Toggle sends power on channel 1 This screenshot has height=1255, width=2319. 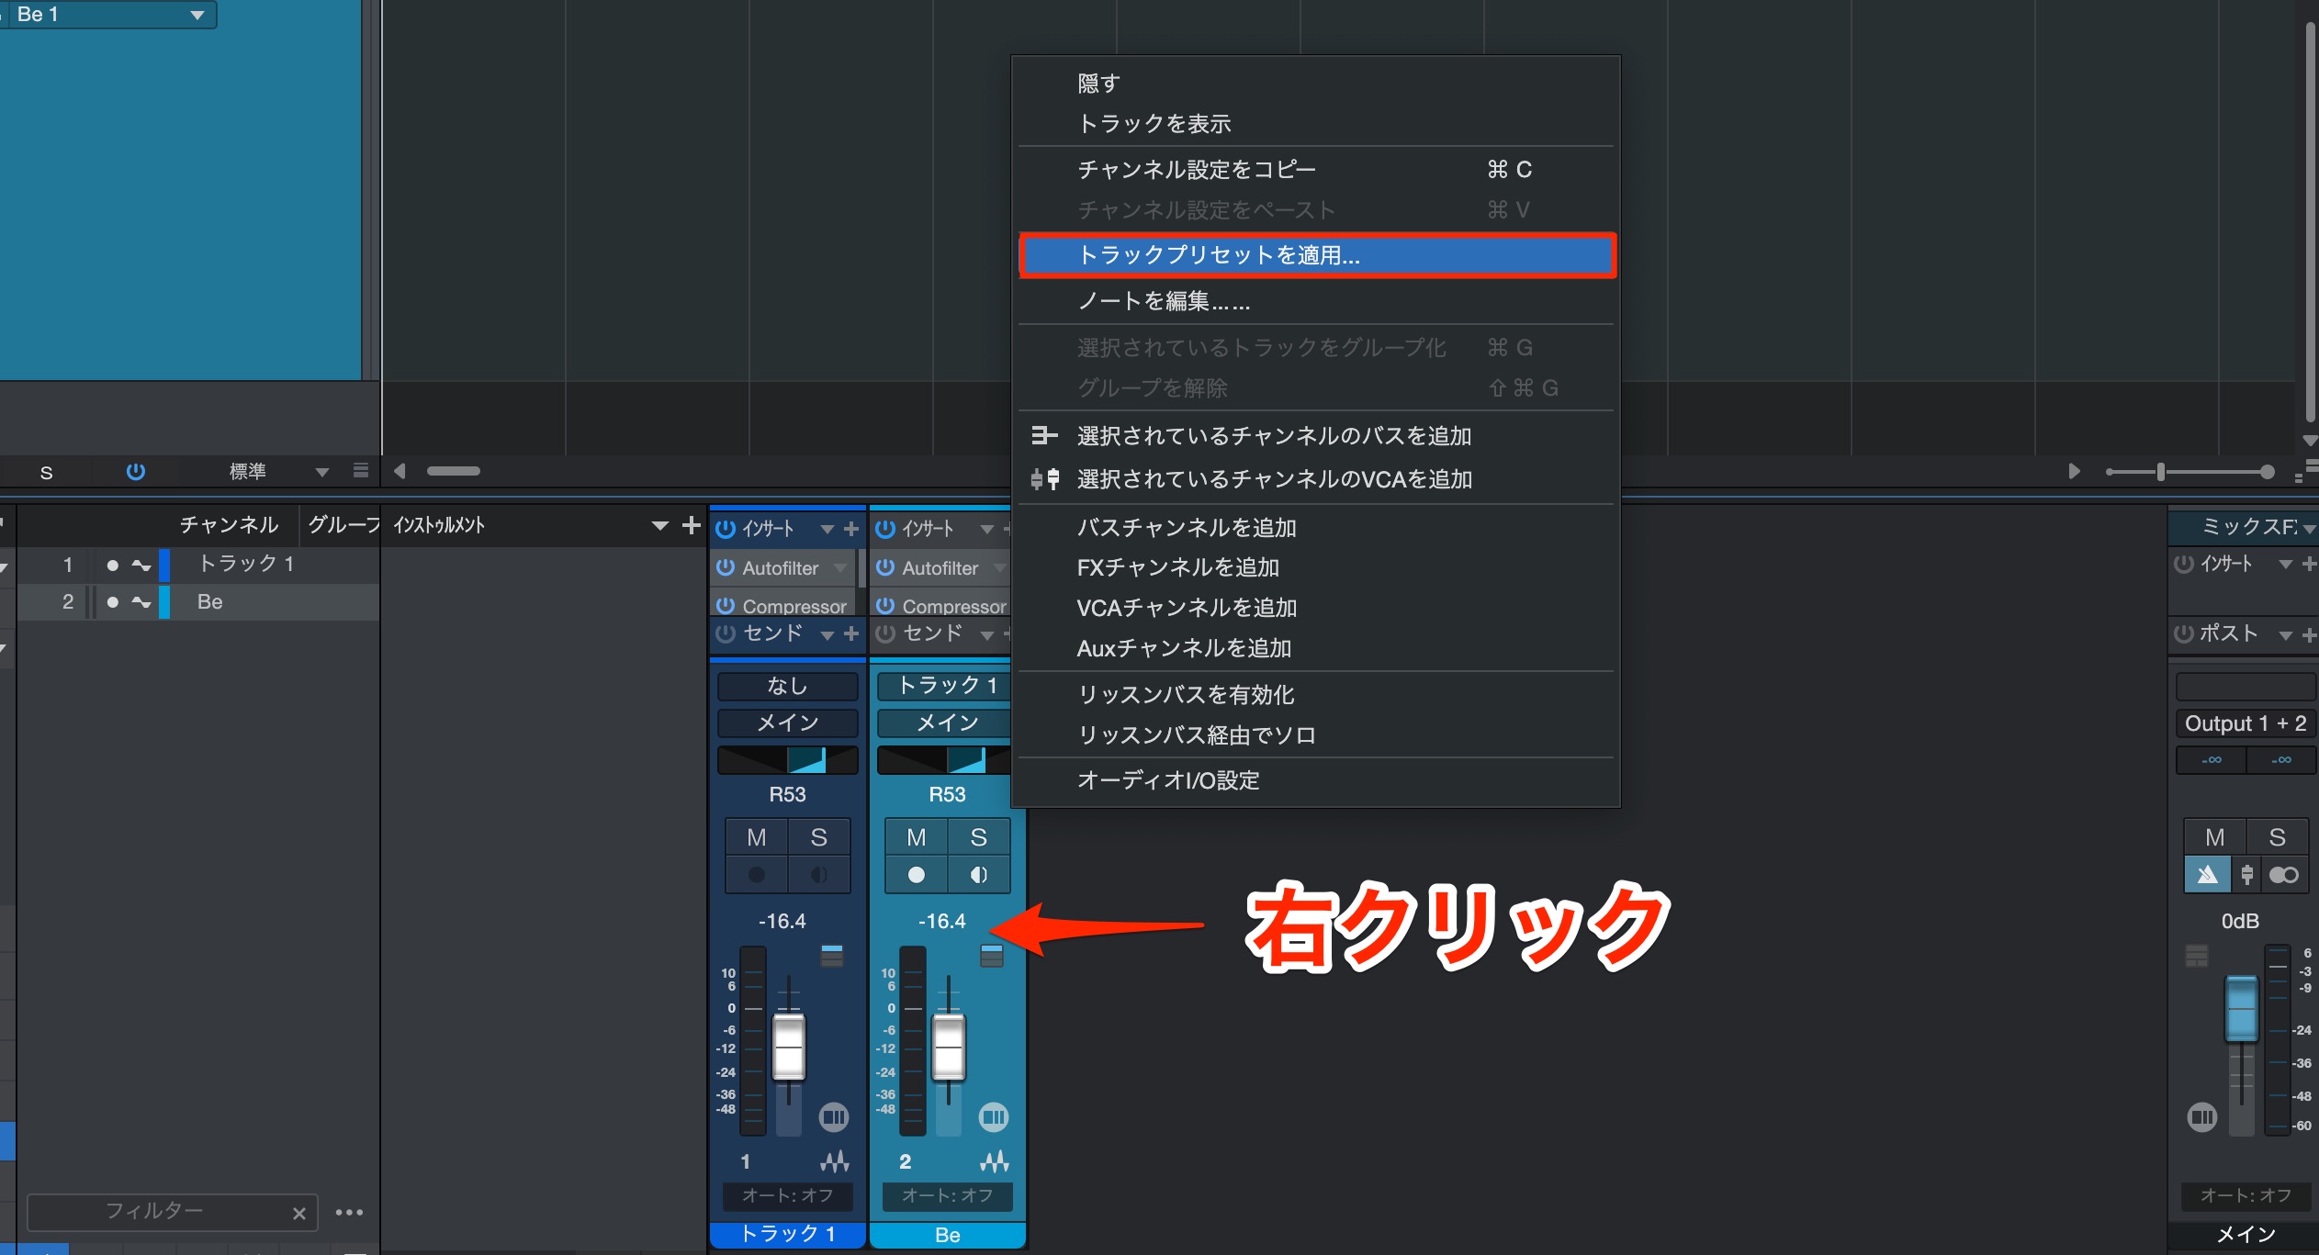(726, 633)
